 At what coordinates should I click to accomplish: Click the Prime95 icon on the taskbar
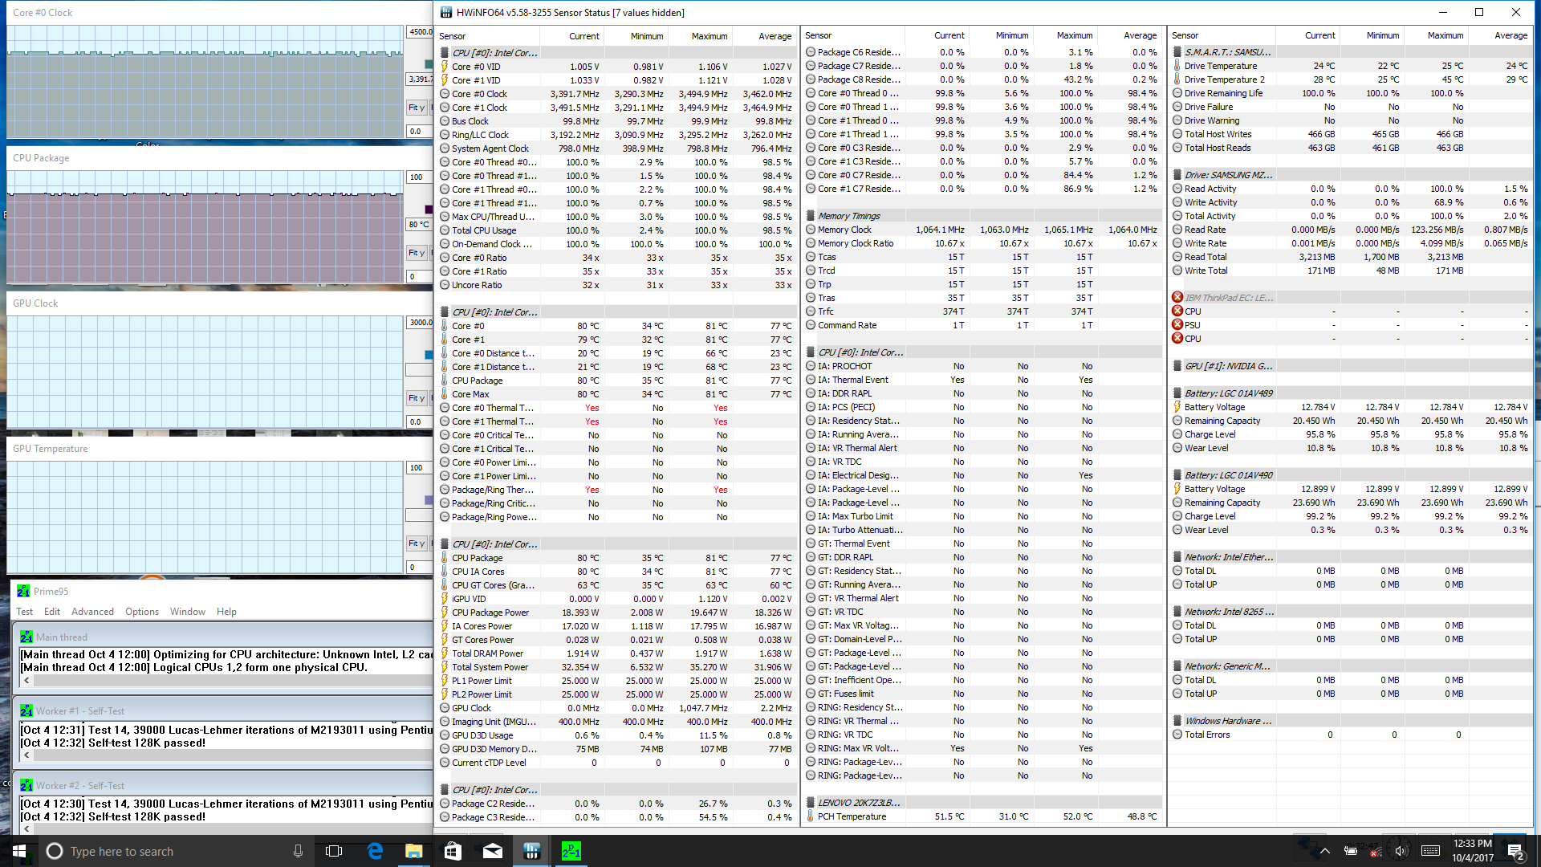[x=571, y=851]
